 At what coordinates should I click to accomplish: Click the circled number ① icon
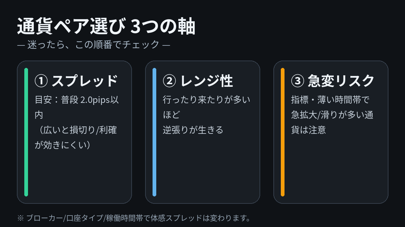point(41,81)
